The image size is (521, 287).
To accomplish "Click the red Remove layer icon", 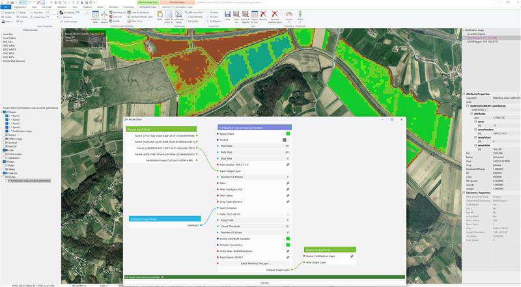I will coord(263,16).
